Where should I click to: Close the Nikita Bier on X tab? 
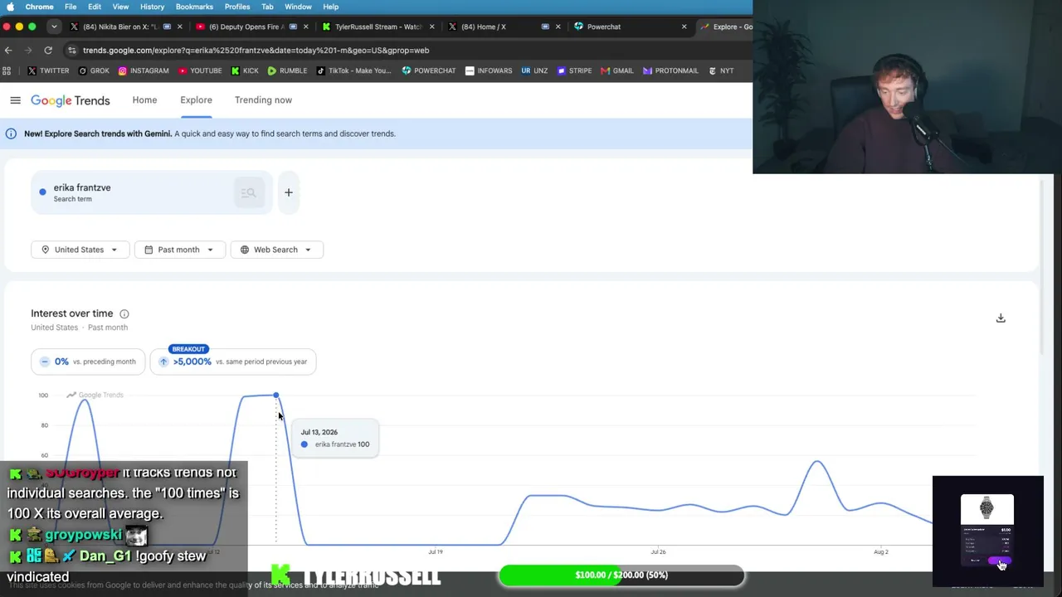(179, 27)
